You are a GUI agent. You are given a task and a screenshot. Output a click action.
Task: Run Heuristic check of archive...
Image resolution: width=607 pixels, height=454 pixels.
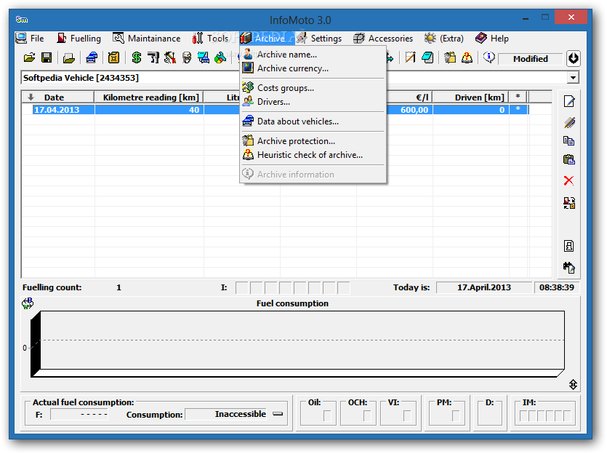click(x=313, y=155)
